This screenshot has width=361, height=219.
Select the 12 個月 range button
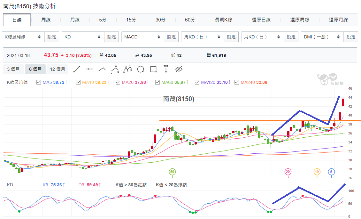pos(58,69)
